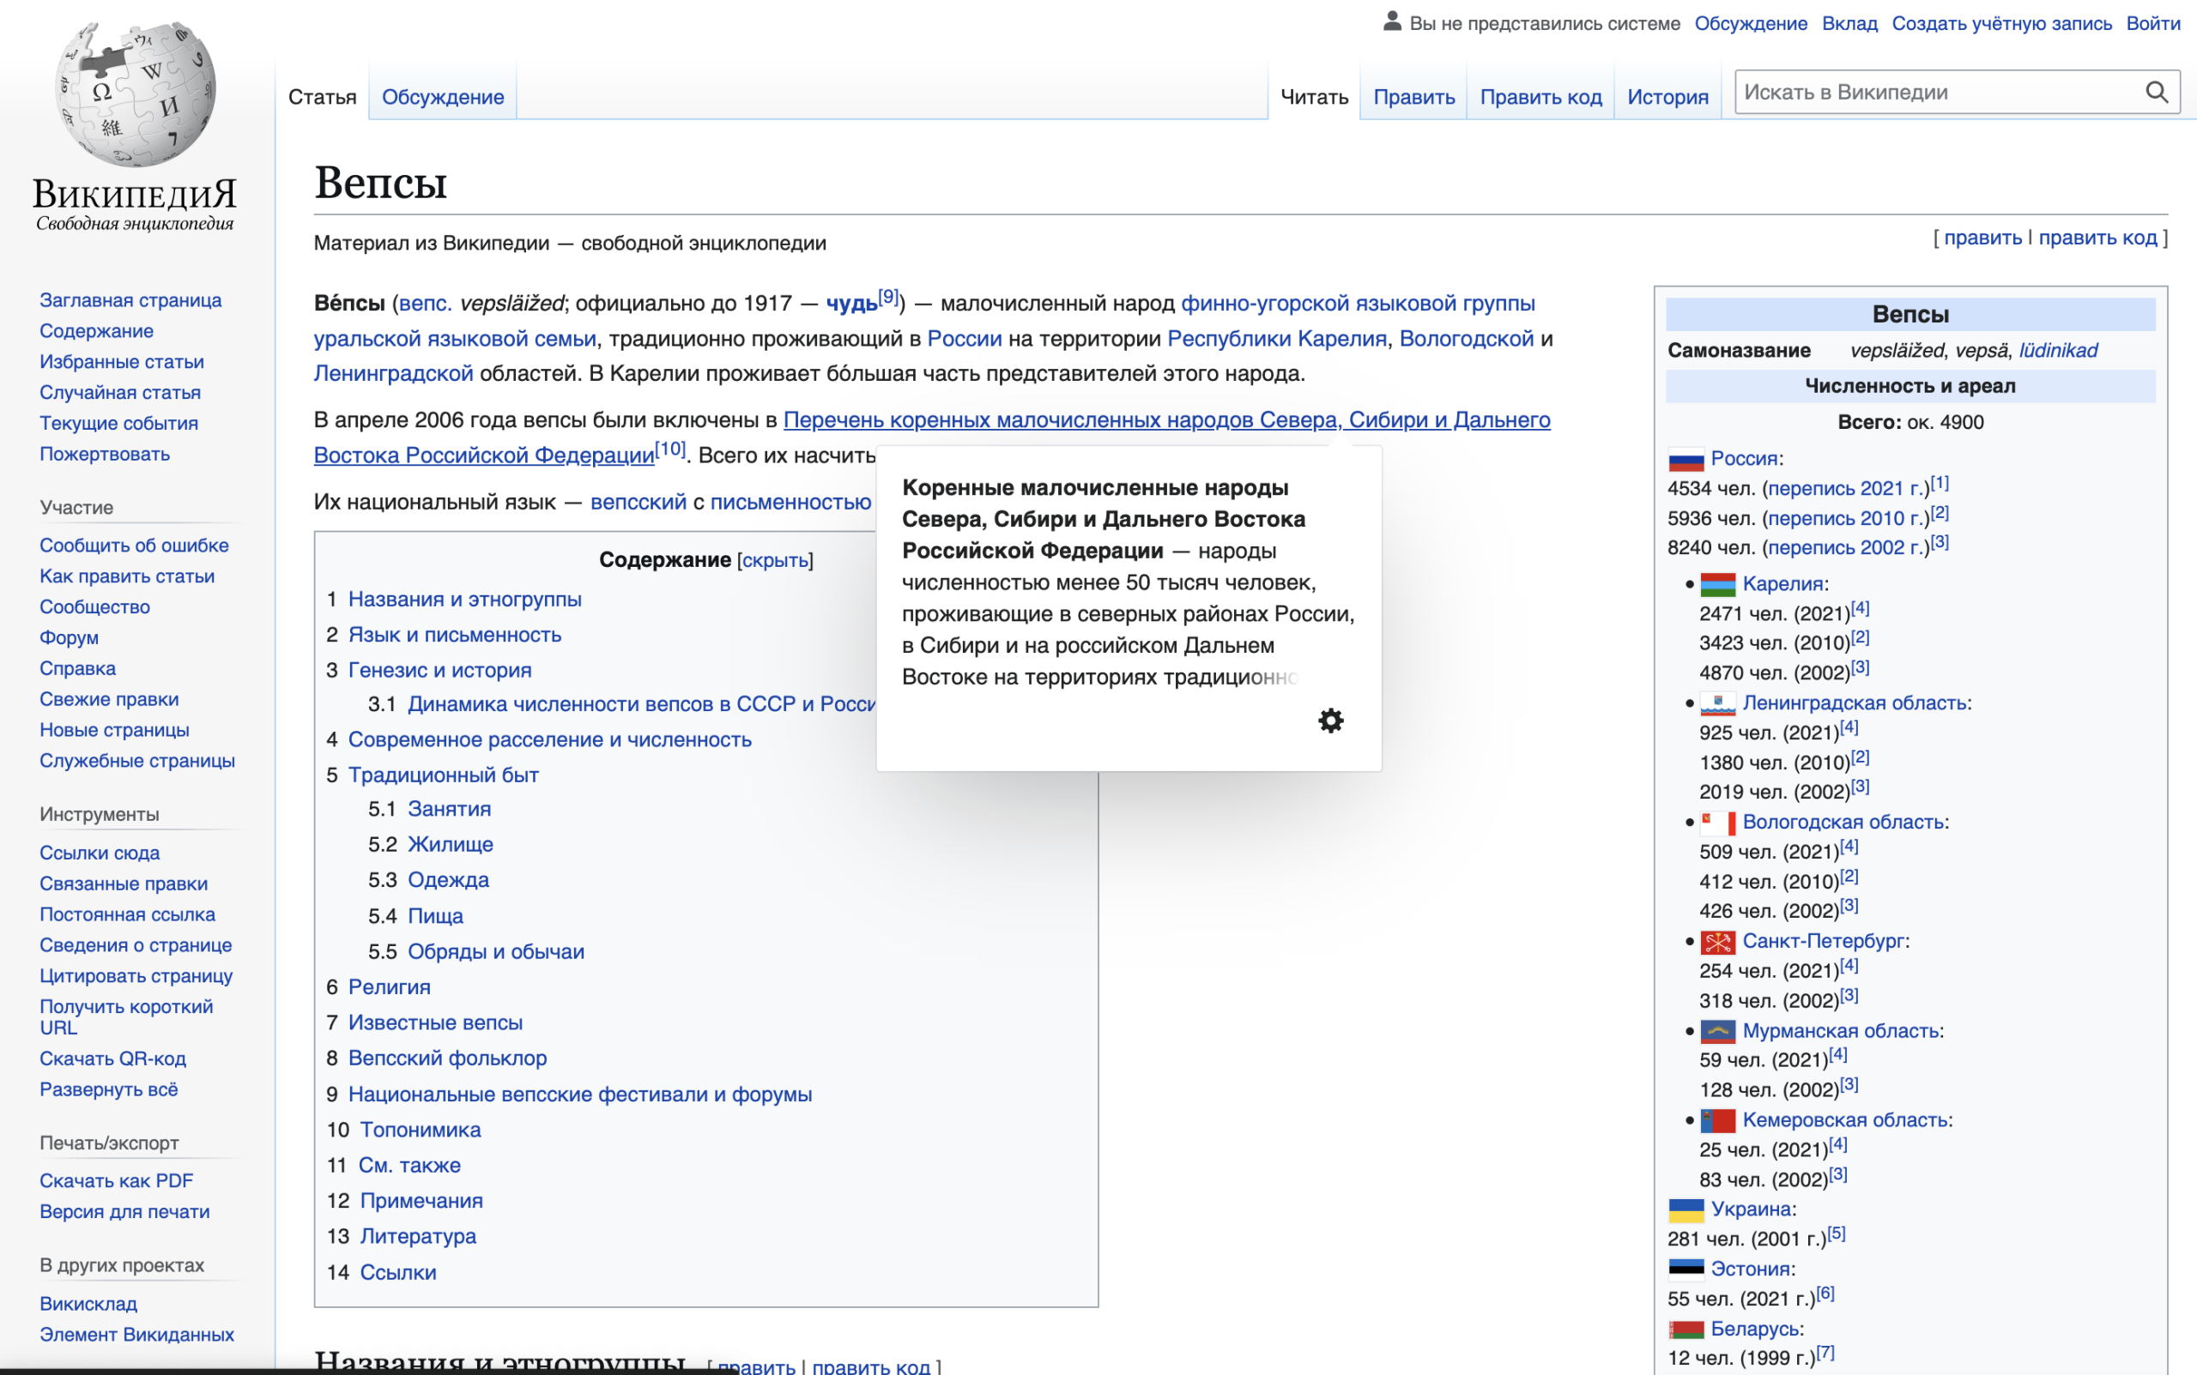Click the 'чудь' bold link

[851, 303]
